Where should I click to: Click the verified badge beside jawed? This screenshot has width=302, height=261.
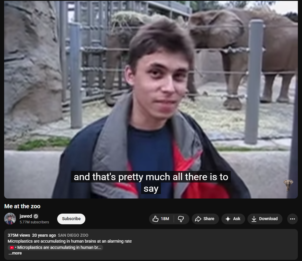36,216
